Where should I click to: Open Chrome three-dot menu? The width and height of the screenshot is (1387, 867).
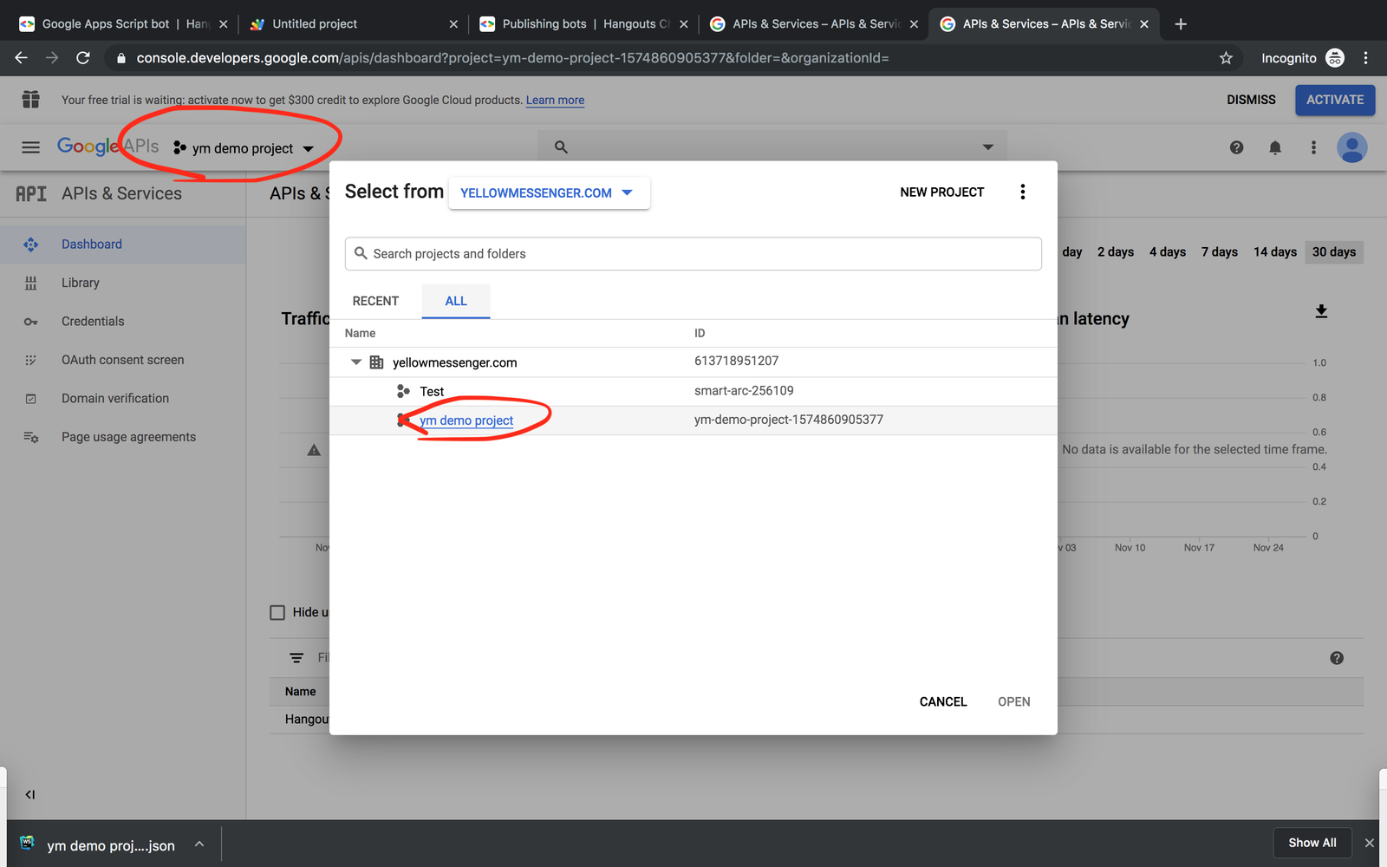[x=1365, y=58]
